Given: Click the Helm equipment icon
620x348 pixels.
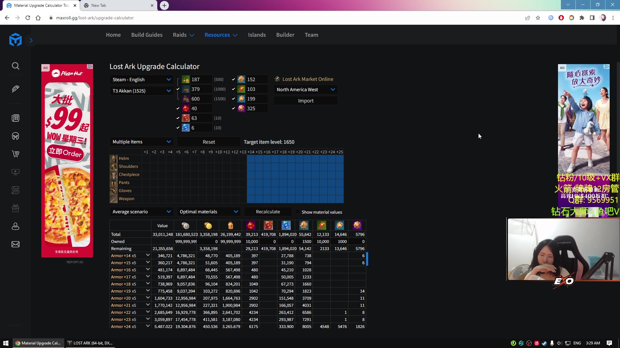Looking at the screenshot, I should pyautogui.click(x=114, y=159).
